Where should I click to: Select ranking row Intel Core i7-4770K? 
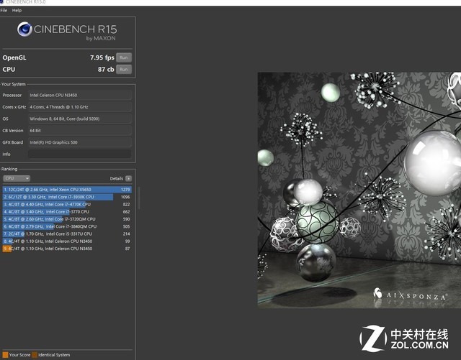pyautogui.click(x=67, y=204)
